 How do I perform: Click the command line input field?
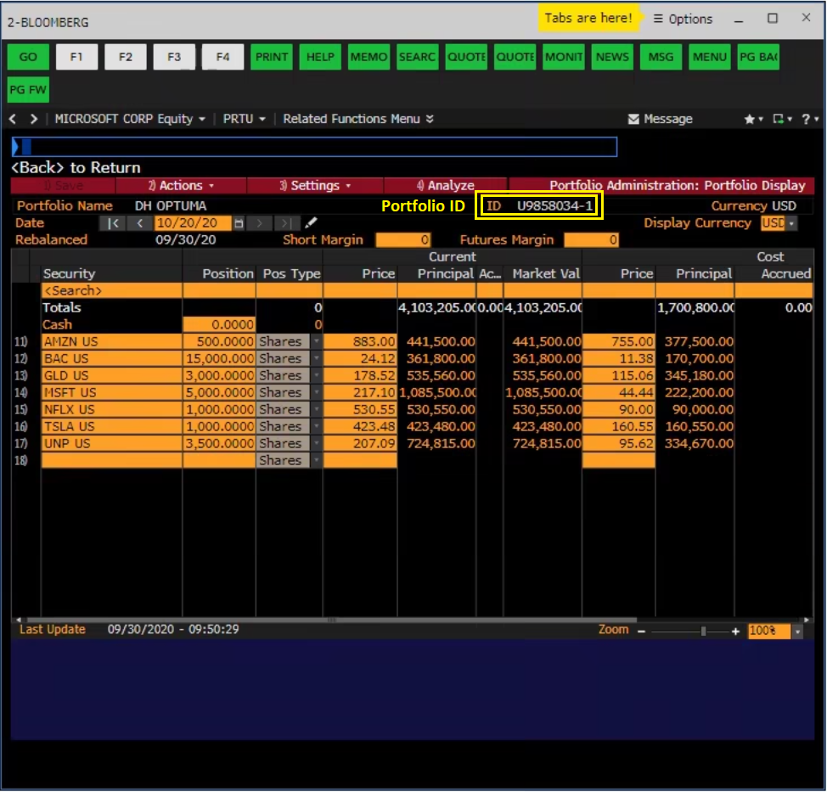point(314,147)
